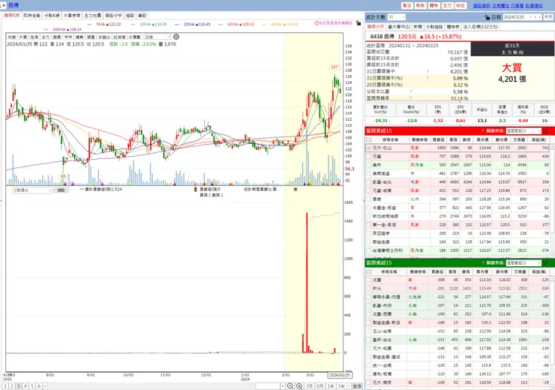
Task: Click the help icon next to 31日籌碼集中
Action: pyautogui.click(x=427, y=71)
